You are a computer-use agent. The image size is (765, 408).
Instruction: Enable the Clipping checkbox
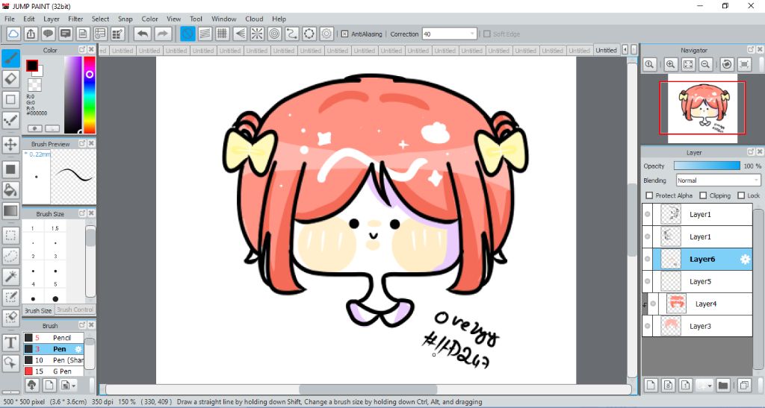point(703,195)
